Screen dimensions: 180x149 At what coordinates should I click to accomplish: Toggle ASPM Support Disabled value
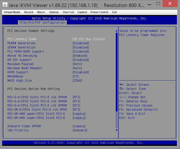tap(81, 72)
